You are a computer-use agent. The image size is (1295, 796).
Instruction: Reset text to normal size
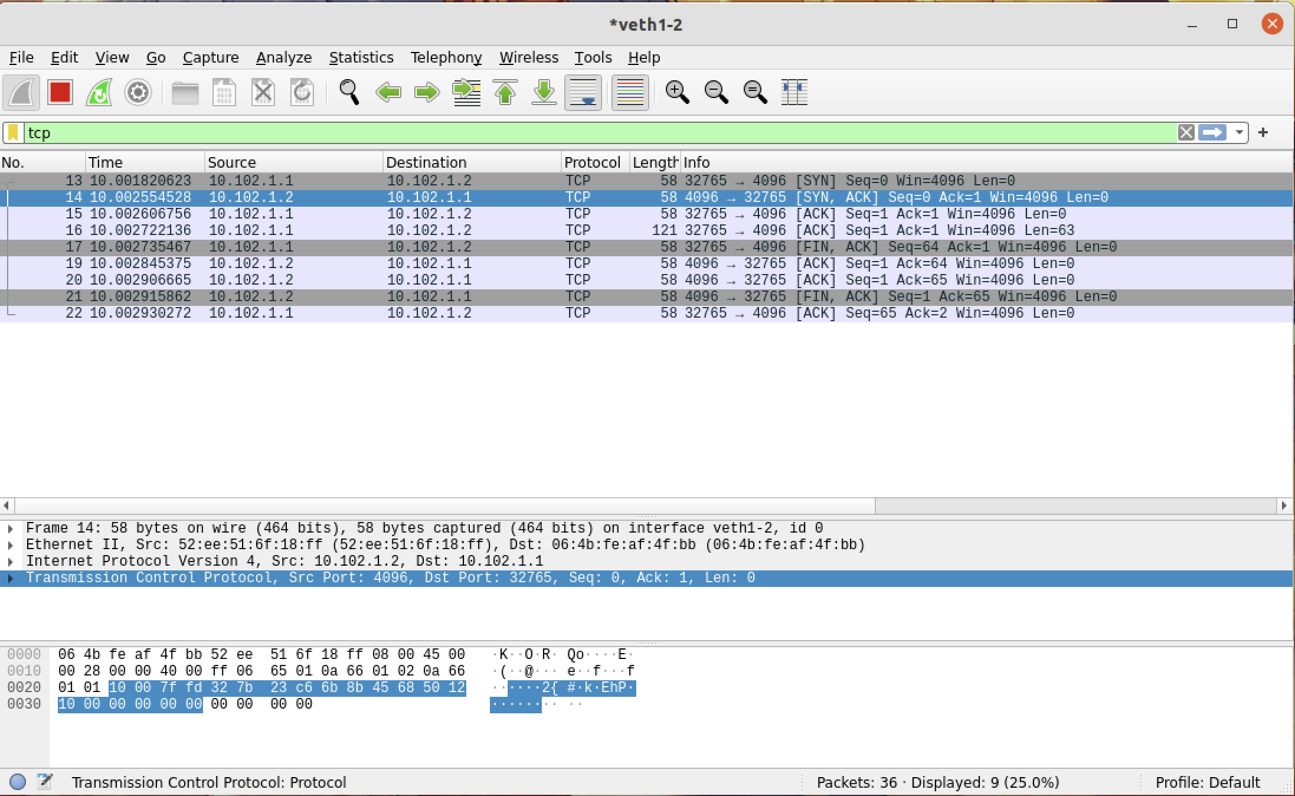point(755,93)
